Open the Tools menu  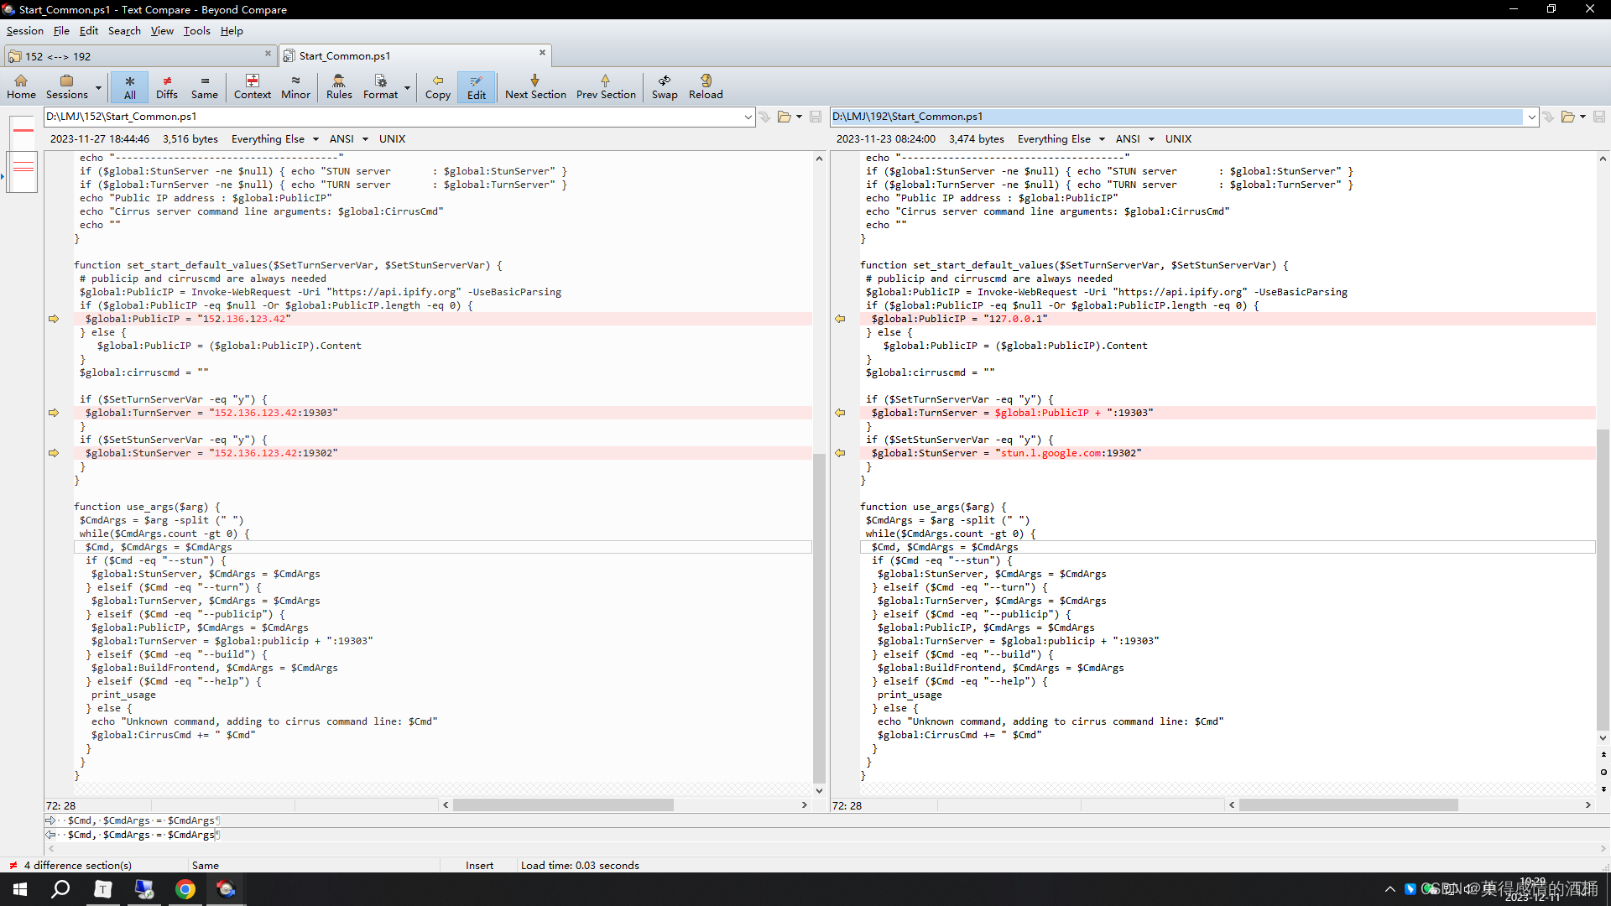click(x=196, y=31)
